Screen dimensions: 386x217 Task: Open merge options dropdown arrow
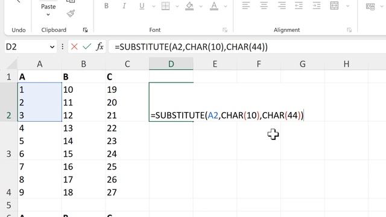[347, 6]
